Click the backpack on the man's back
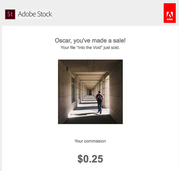 (100, 99)
